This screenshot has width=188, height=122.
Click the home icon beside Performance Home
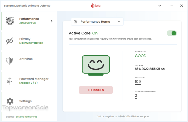[75, 22]
